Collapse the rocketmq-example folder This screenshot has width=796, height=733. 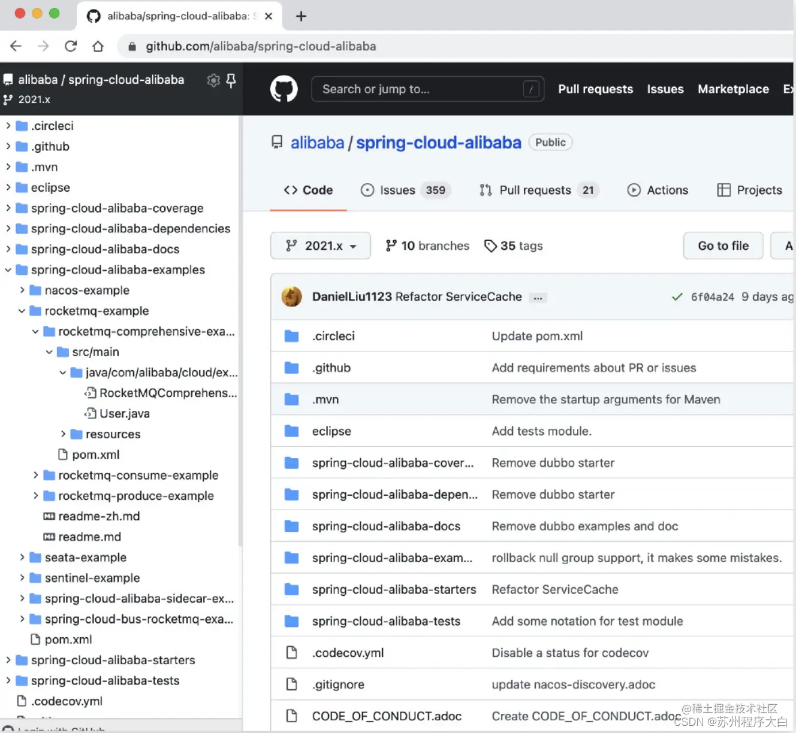point(22,311)
